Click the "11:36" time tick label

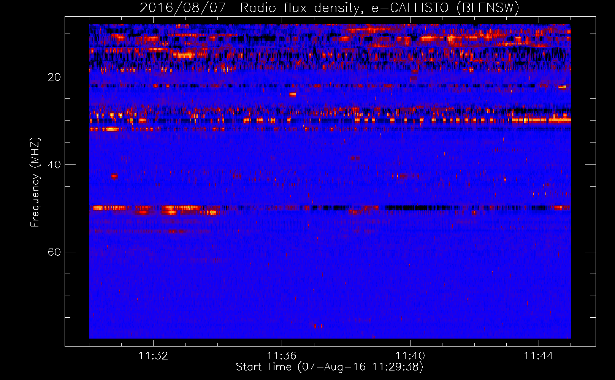click(x=282, y=356)
